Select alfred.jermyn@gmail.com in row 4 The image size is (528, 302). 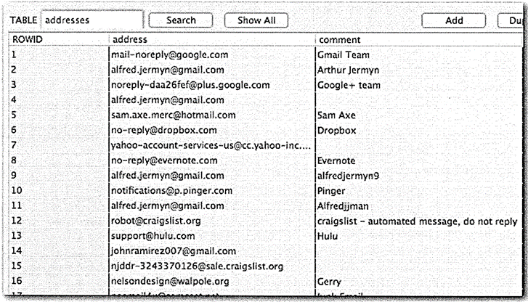[212, 99]
